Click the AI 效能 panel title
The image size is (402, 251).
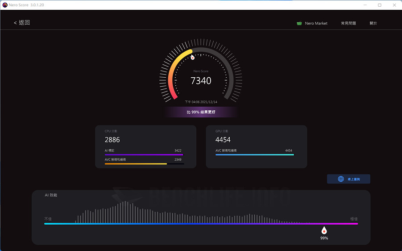click(x=51, y=195)
